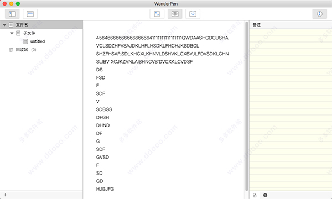Select the 文件名 document row
The image size is (332, 199).
(x=41, y=25)
